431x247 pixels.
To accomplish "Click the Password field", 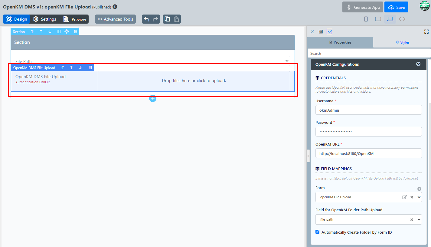I will [368, 132].
